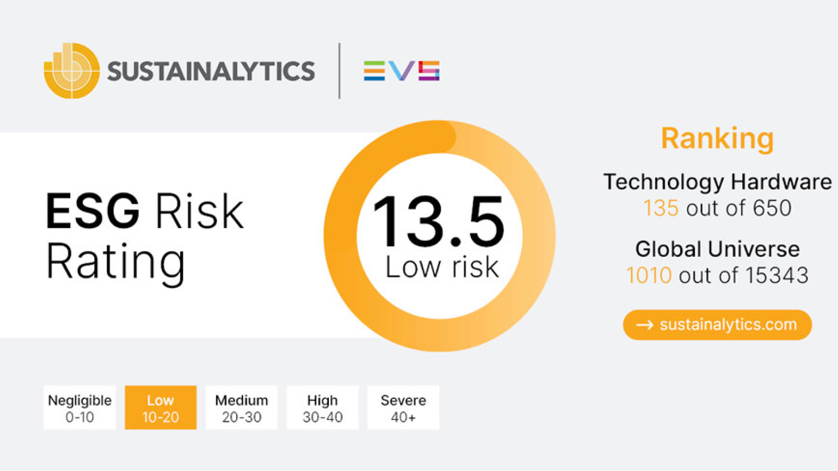Select the High 30-40 risk box
838x471 pixels.
pos(323,408)
